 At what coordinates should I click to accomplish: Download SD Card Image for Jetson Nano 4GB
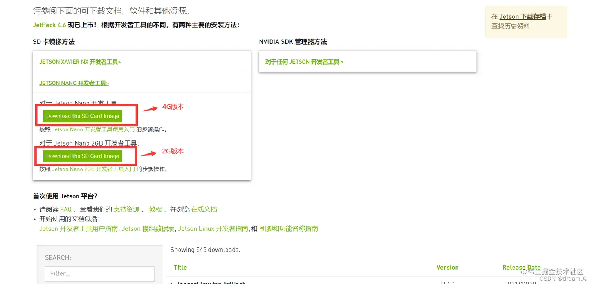pyautogui.click(x=83, y=116)
